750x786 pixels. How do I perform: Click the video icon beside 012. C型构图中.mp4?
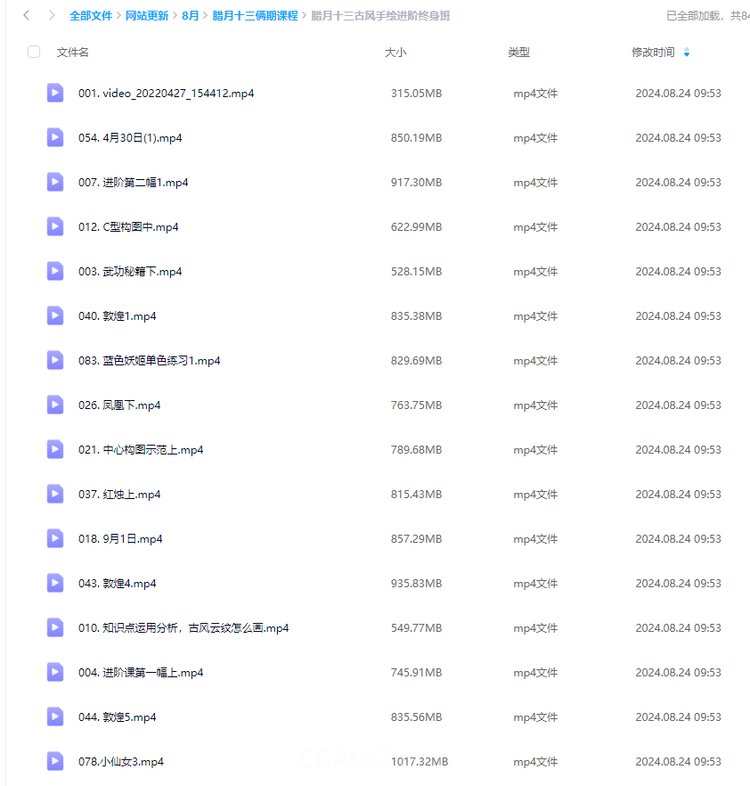(x=55, y=226)
